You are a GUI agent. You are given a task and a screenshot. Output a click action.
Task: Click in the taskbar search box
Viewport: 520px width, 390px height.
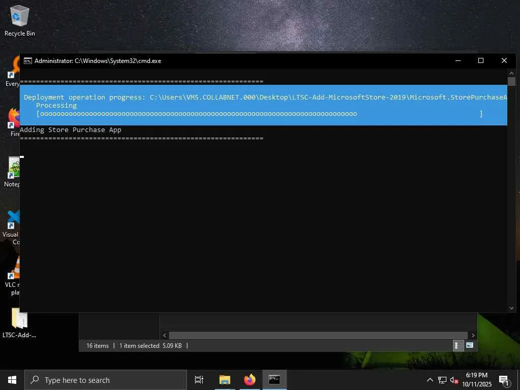[106, 380]
